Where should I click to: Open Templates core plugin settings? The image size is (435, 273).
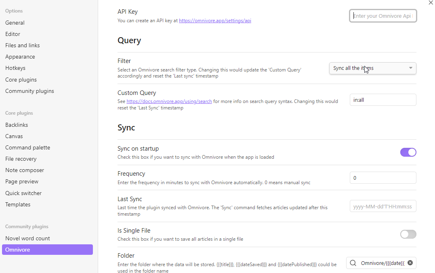pyautogui.click(x=18, y=205)
